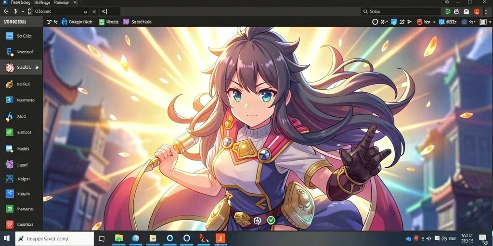Click the green 'Stintis' toolbar button
The height and width of the screenshot is (246, 493).
click(x=109, y=22)
